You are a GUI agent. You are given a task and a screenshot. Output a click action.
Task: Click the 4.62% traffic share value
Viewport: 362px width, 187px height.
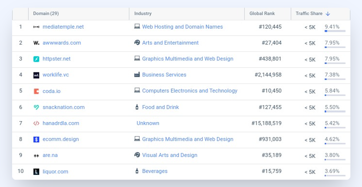point(332,139)
